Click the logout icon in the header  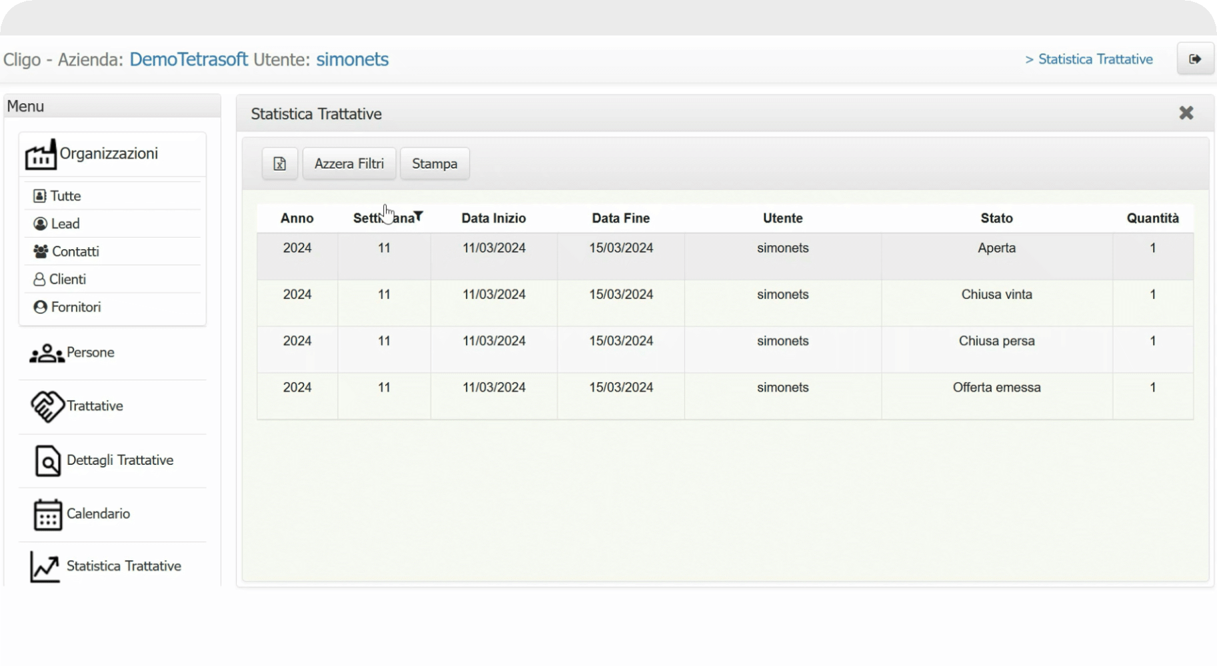click(1195, 59)
